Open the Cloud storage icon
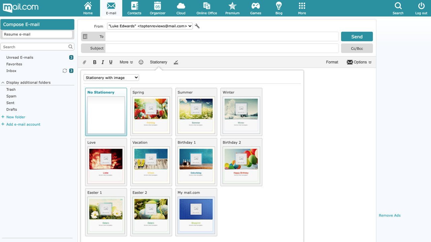 [x=181, y=8]
